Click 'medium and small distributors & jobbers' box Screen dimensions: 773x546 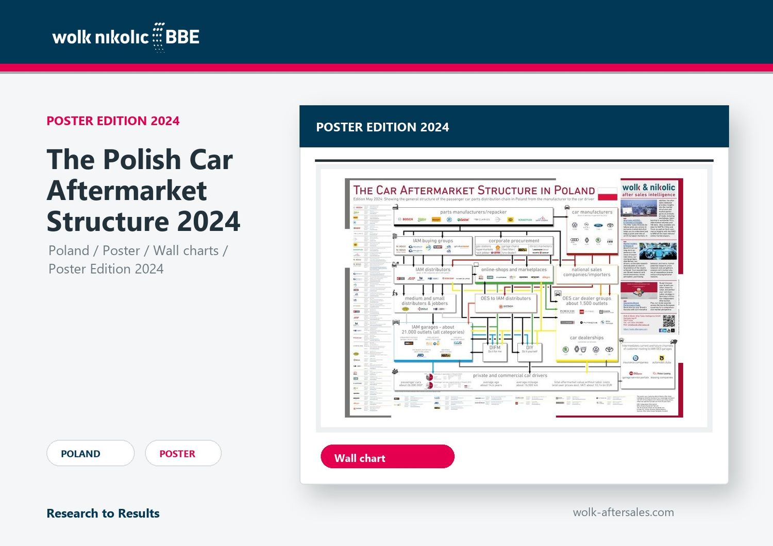(x=425, y=303)
